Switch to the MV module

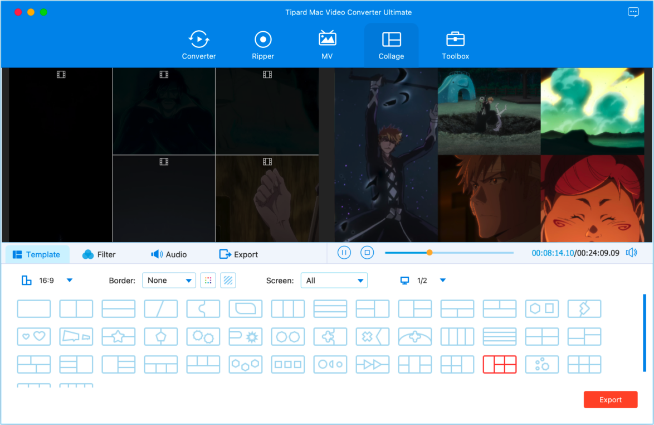pos(327,45)
